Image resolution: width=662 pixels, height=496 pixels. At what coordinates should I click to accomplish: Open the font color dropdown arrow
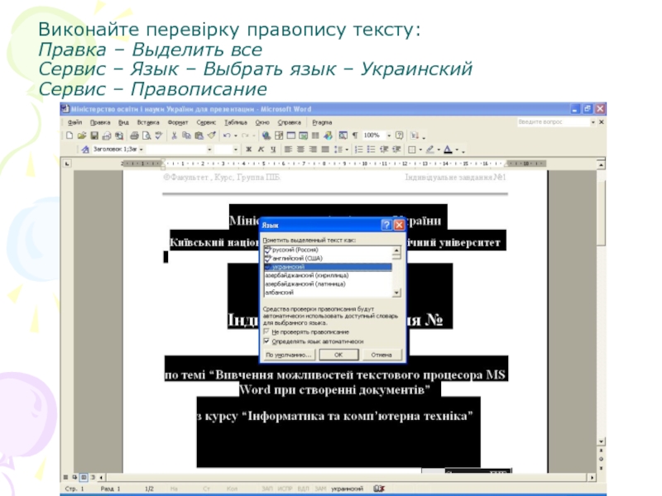point(456,150)
